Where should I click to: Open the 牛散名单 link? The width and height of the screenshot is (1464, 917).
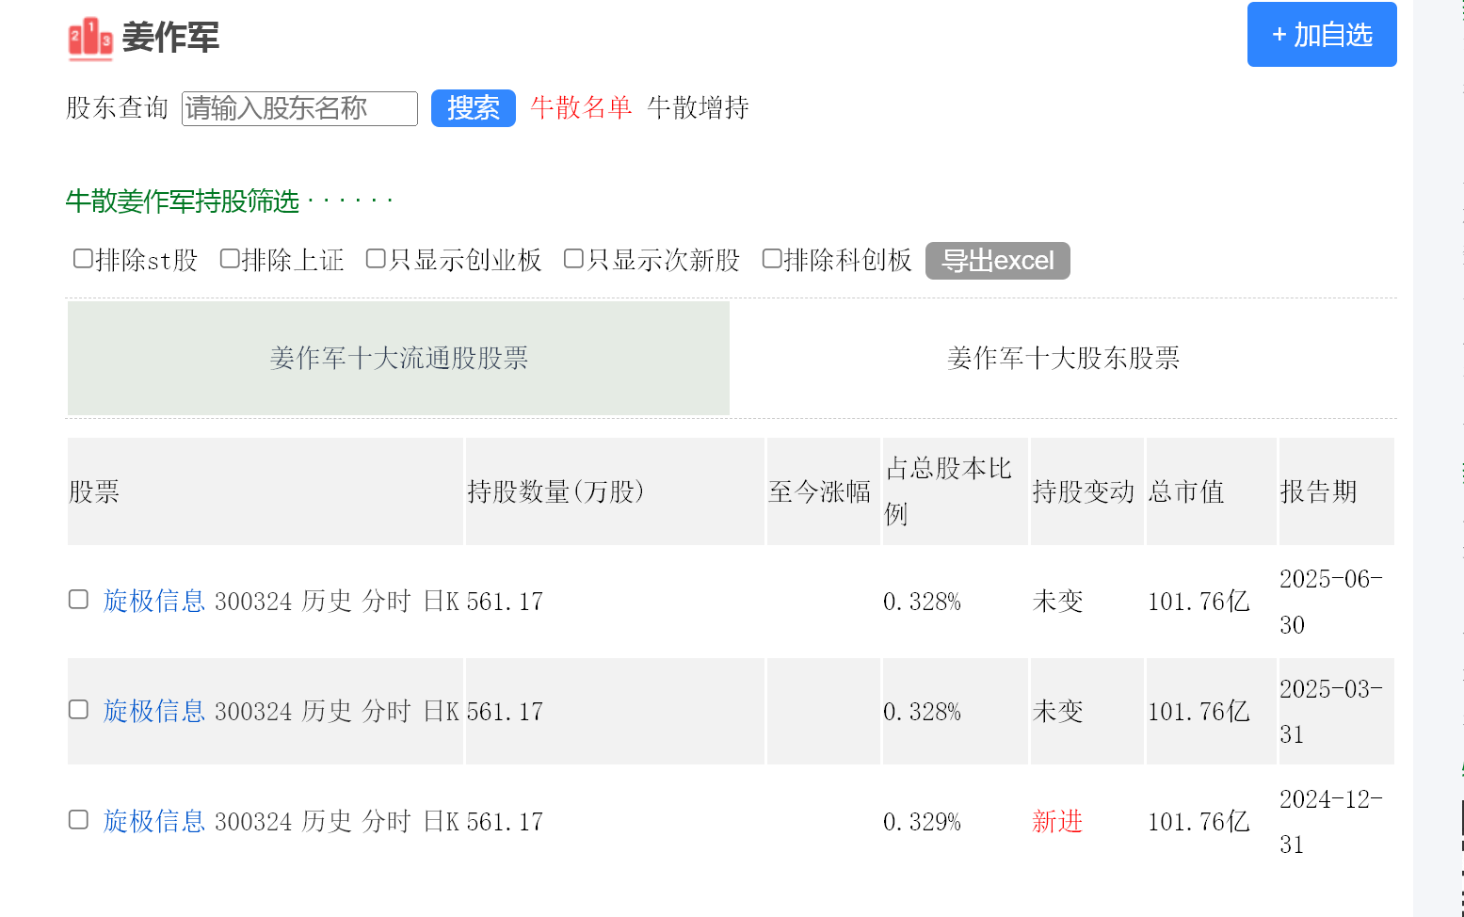(581, 107)
